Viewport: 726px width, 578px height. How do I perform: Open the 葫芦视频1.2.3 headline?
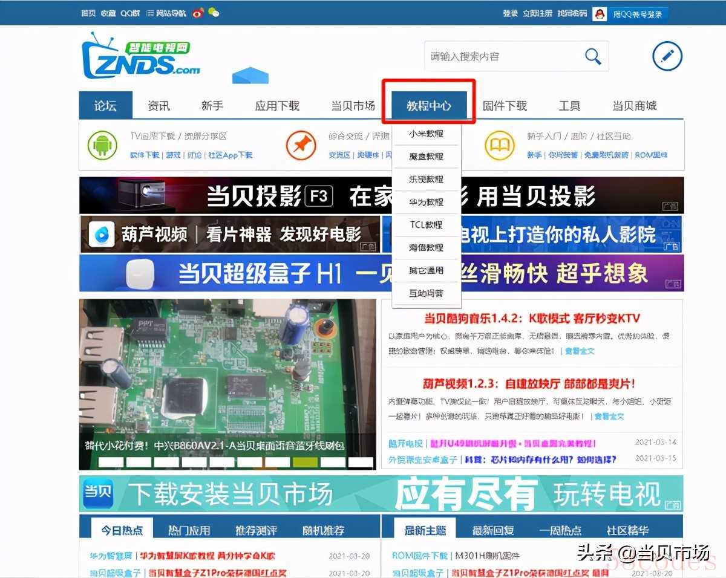point(529,384)
